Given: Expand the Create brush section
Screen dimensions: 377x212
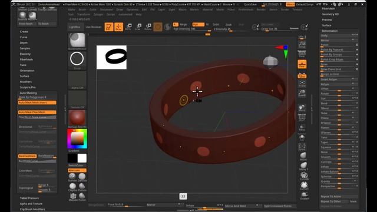Looking at the screenshot, I should tap(24, 31).
